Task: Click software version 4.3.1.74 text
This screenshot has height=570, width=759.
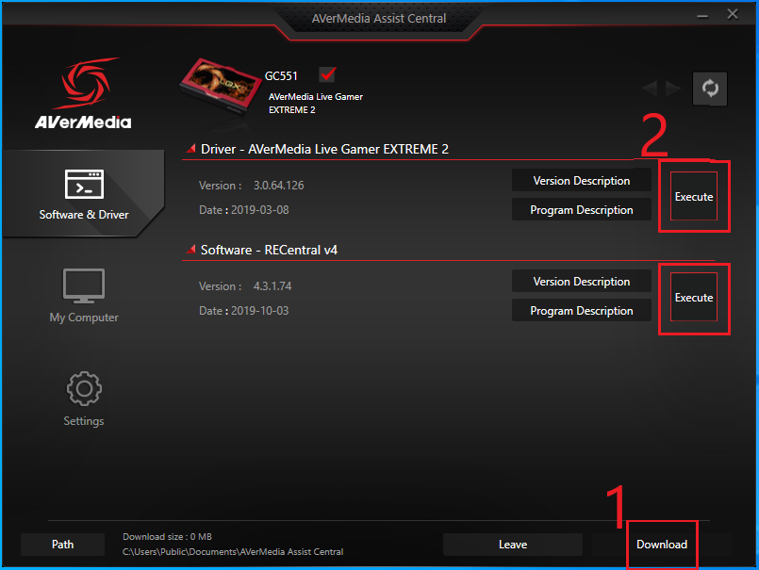Action: [x=272, y=286]
